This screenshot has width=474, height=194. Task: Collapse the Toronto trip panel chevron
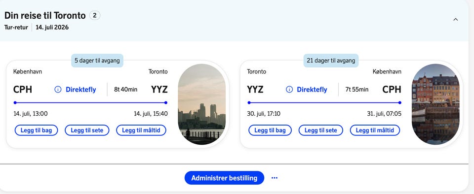click(456, 20)
